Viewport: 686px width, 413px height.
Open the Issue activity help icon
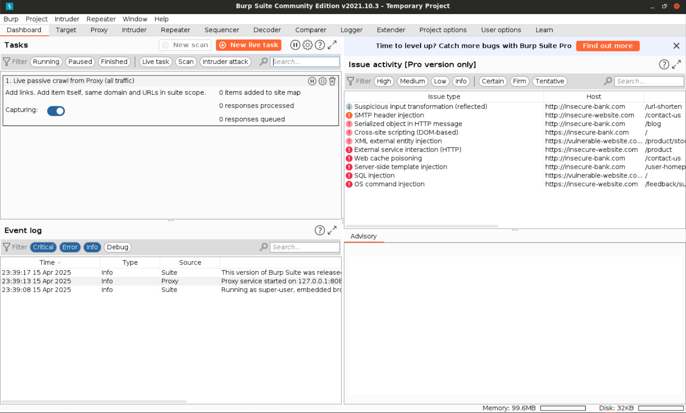coord(664,64)
